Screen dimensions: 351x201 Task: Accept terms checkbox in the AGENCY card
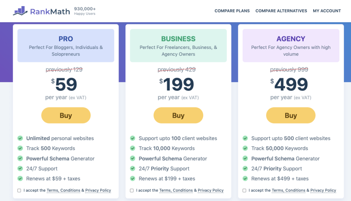(244, 190)
